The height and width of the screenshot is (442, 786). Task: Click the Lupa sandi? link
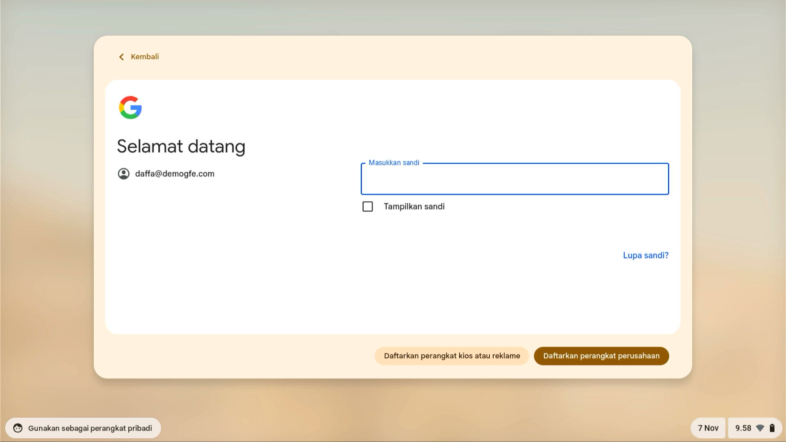(646, 255)
